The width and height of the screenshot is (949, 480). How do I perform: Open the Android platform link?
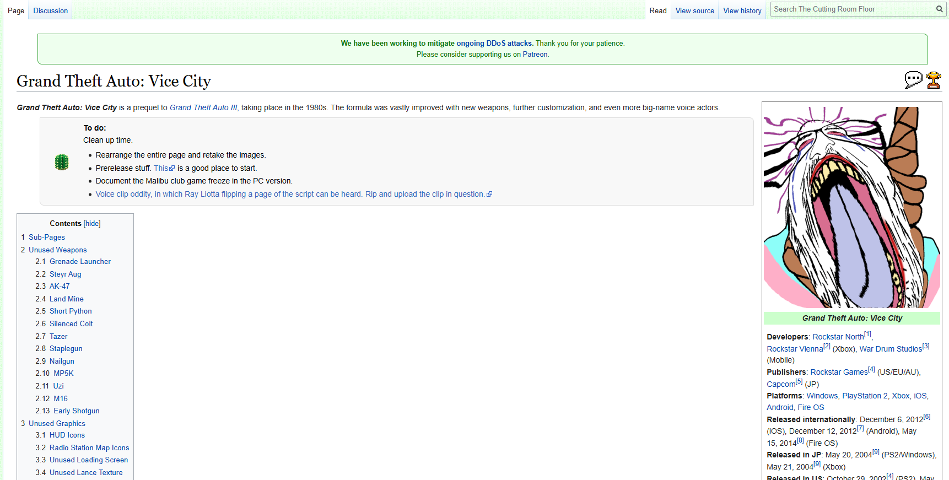coord(780,407)
